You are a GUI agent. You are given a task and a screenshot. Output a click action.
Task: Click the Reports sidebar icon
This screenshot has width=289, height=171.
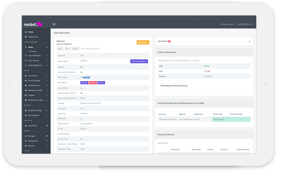click(x=26, y=146)
